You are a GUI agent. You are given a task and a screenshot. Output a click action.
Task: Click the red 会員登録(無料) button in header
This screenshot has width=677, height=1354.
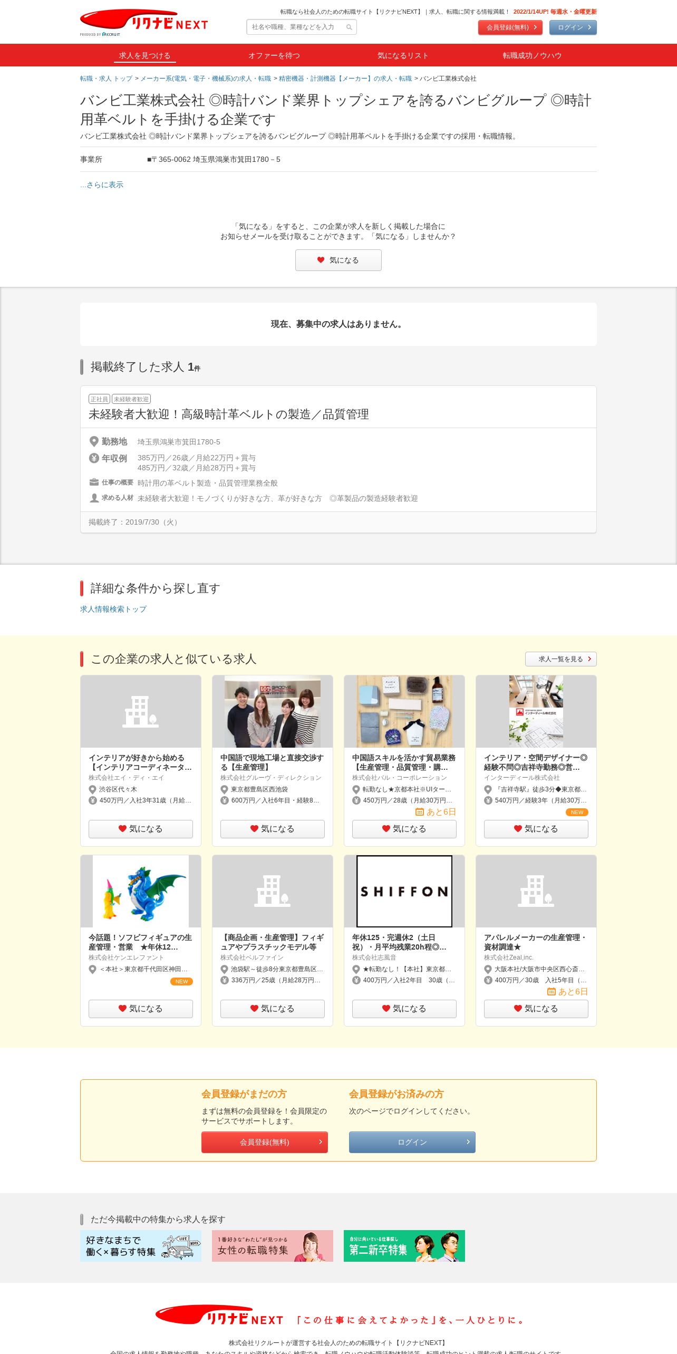[x=510, y=27]
